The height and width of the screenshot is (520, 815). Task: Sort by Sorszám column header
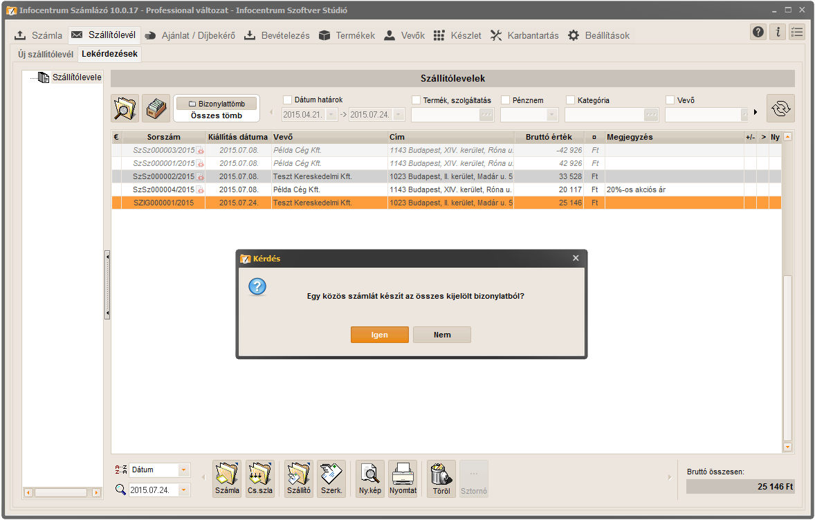pyautogui.click(x=164, y=137)
